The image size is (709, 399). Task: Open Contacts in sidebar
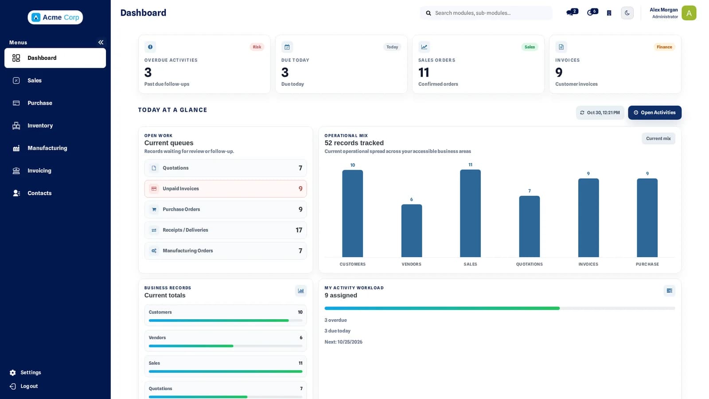[55, 193]
